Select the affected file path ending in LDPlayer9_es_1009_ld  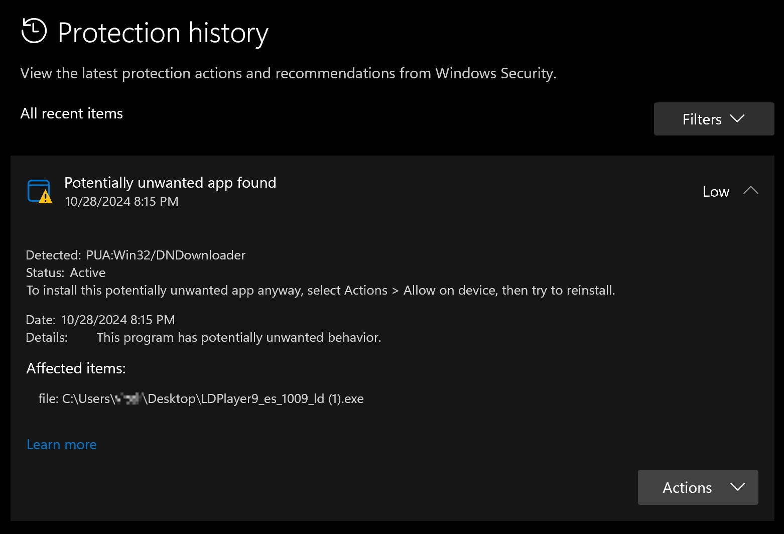[201, 398]
